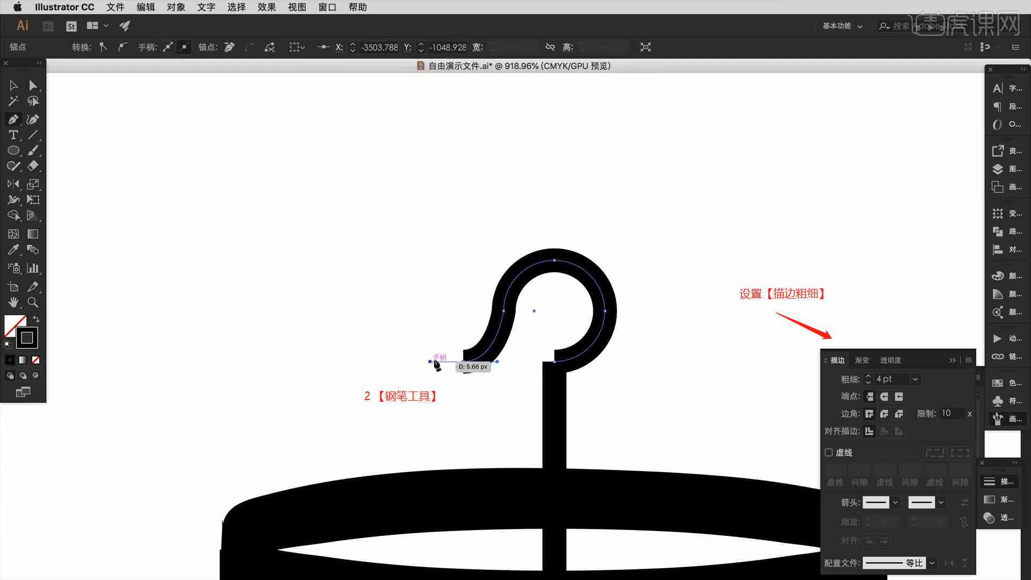Click the Stroke swatch in toolbox

click(27, 338)
